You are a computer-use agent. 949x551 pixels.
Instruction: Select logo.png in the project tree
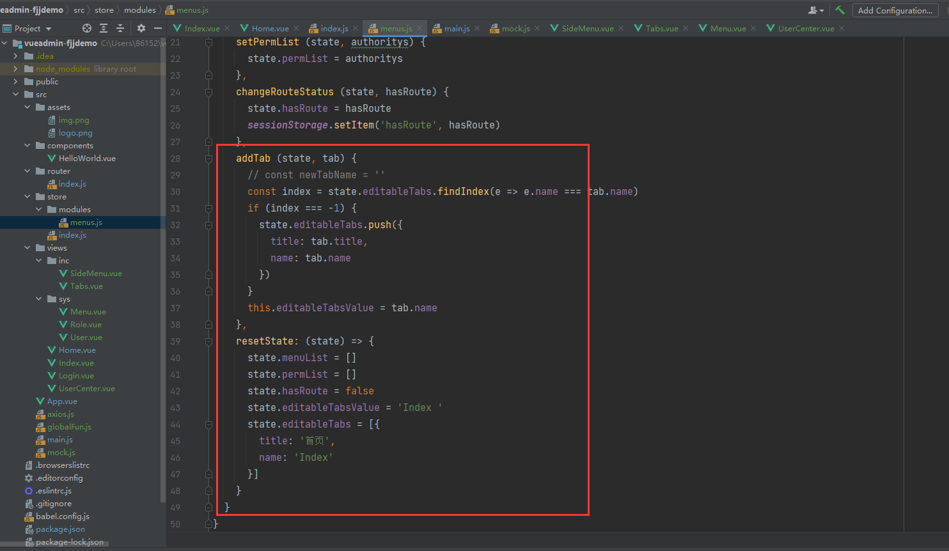click(75, 133)
